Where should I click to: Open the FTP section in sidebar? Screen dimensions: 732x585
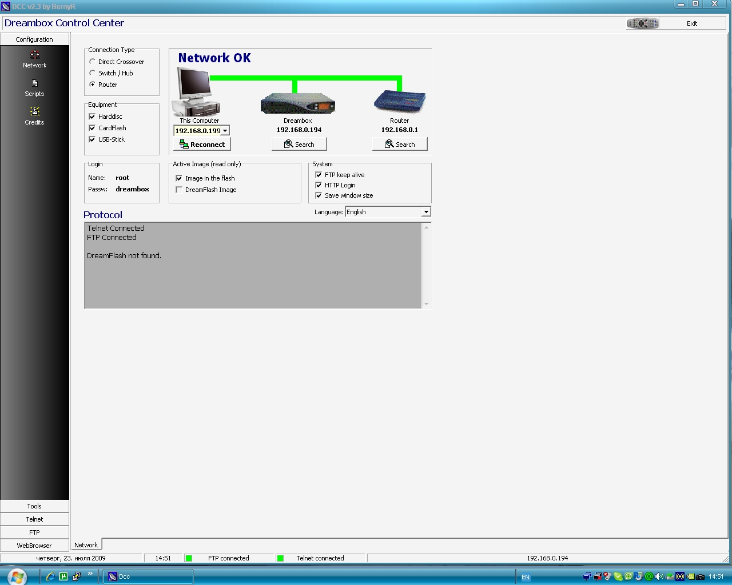34,532
